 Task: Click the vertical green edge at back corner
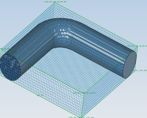point(54,11)
